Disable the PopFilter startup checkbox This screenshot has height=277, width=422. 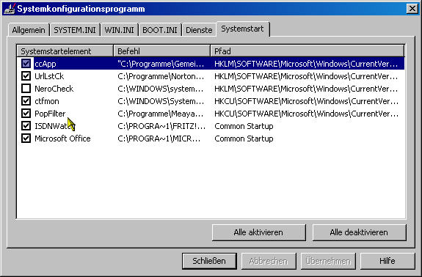pos(26,114)
